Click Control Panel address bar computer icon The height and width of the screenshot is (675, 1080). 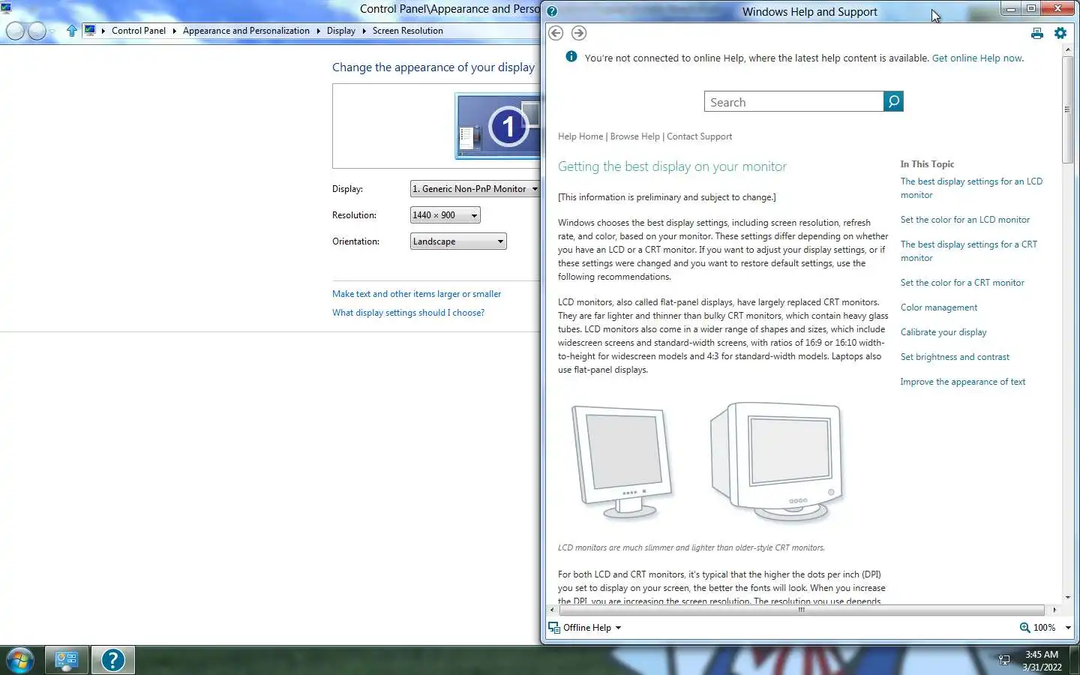[x=90, y=31]
